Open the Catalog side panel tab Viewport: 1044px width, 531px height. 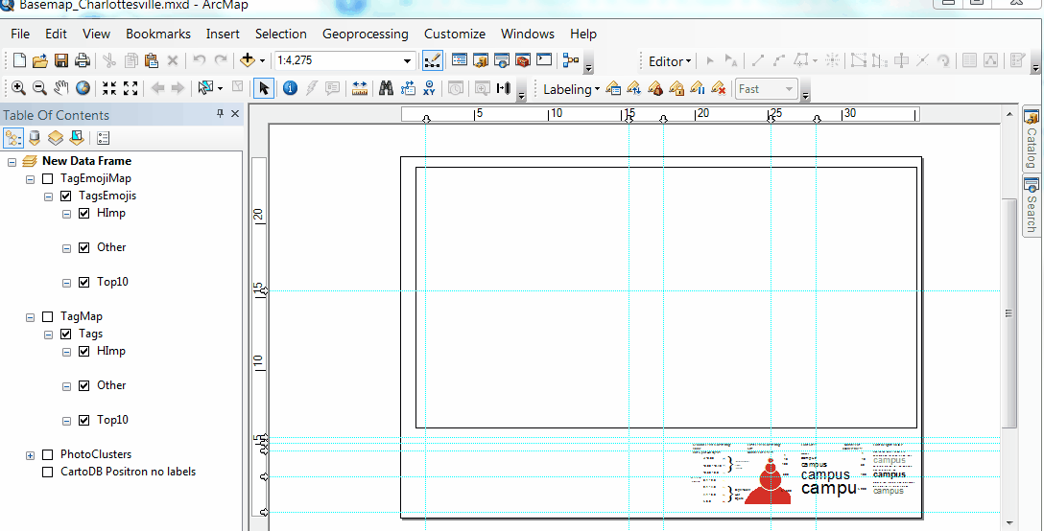coord(1032,139)
